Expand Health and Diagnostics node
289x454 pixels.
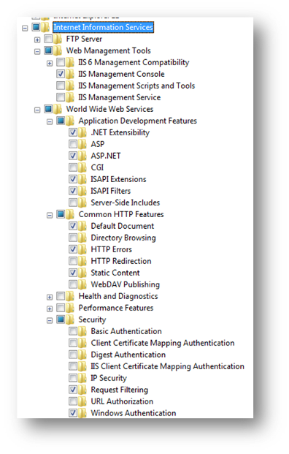point(50,297)
